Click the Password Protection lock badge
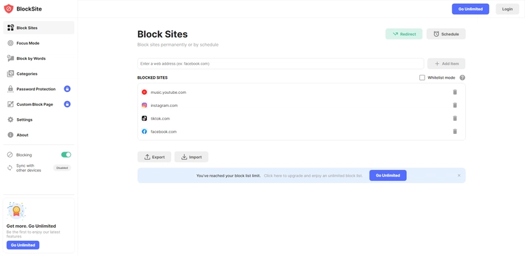The width and height of the screenshot is (525, 256). tap(68, 89)
